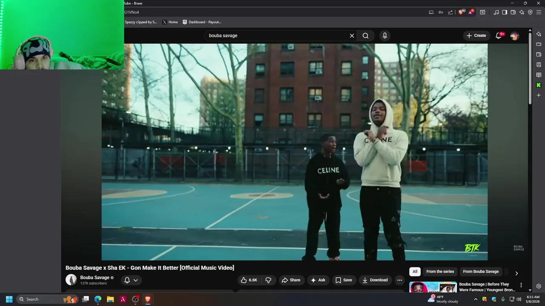Open options for Before They Were Famous video
Viewport: 545px width, 306px height.
521,285
